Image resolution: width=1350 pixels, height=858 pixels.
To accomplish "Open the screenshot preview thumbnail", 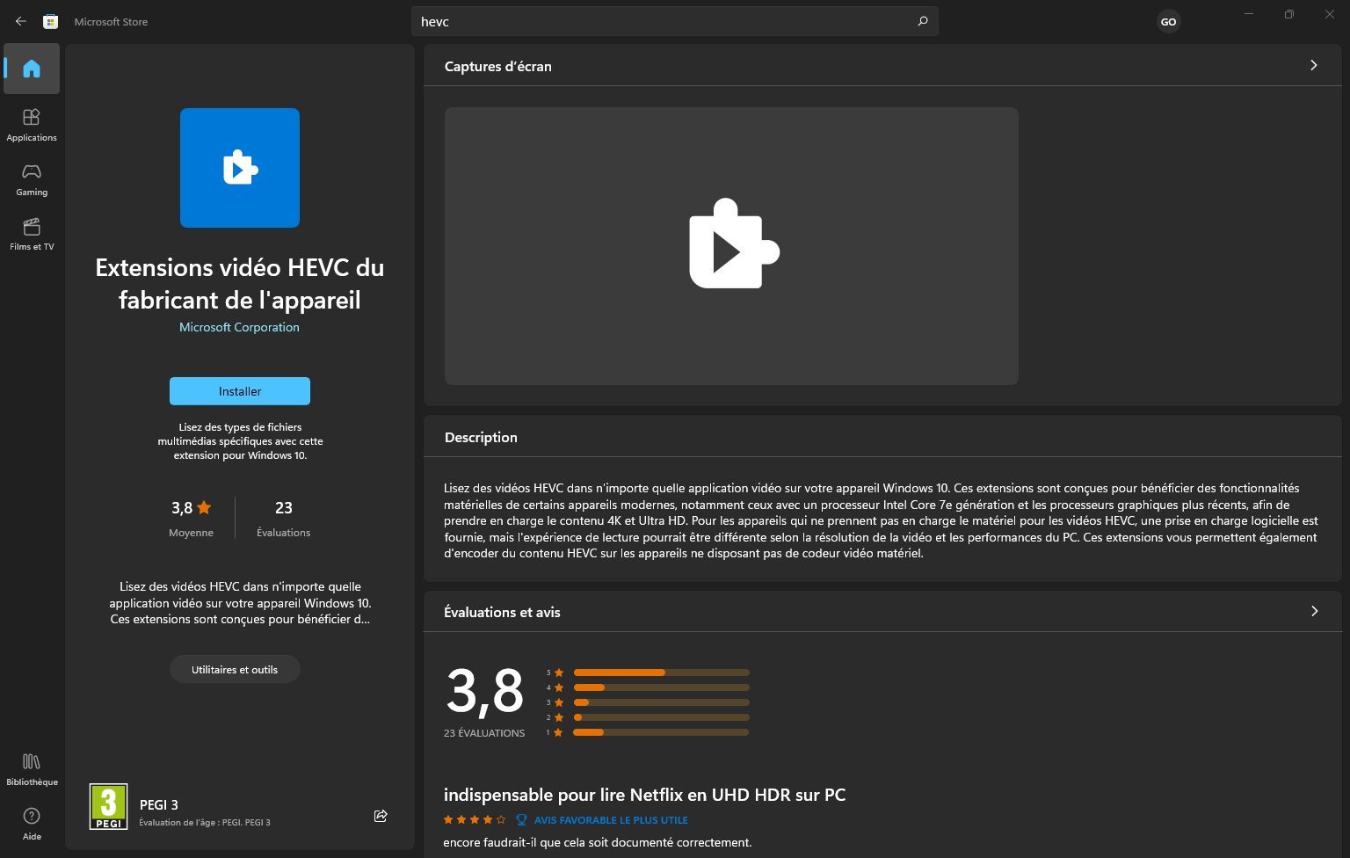I will point(731,246).
